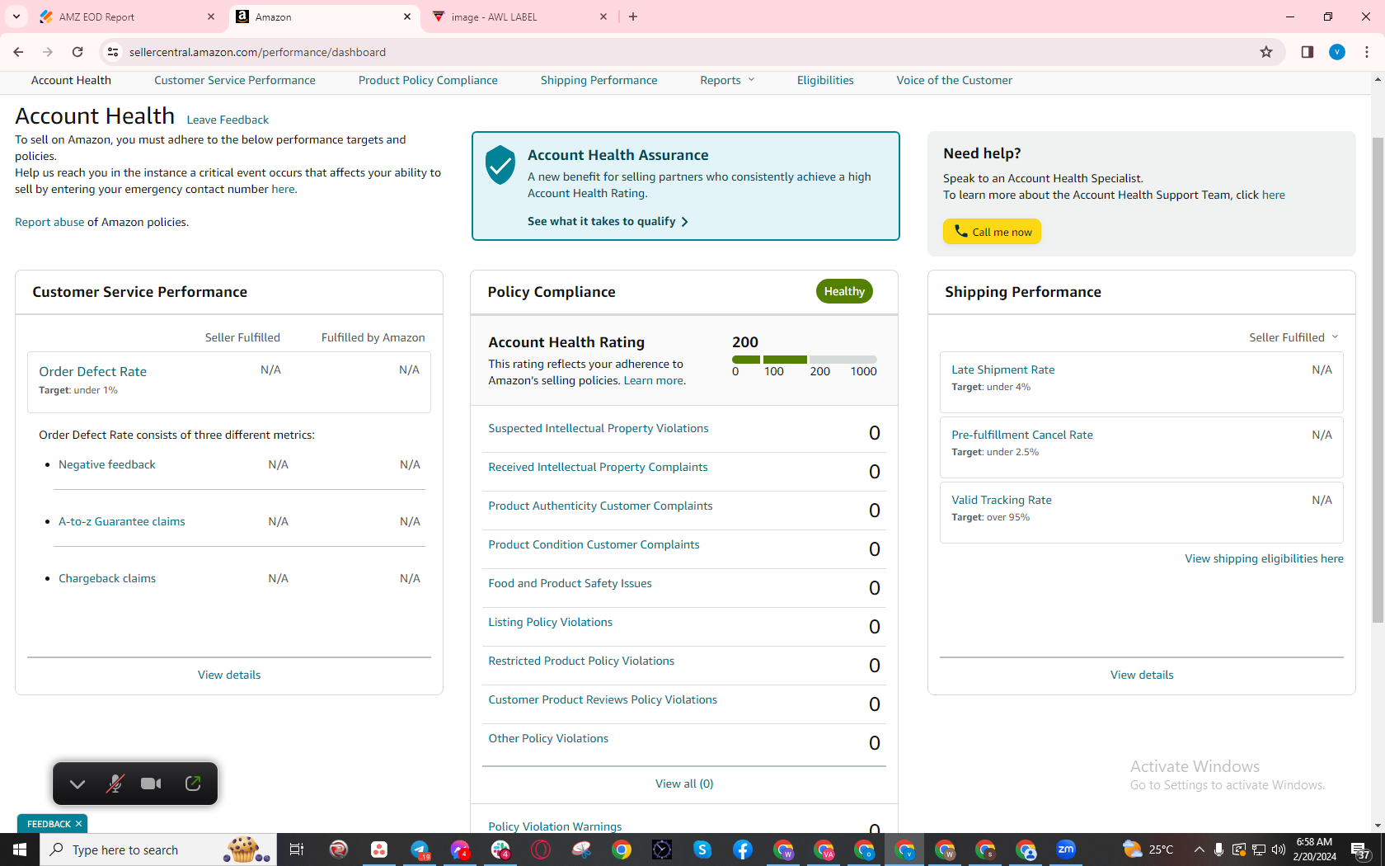
Task: Open Facebook from the taskbar
Action: coord(743,850)
